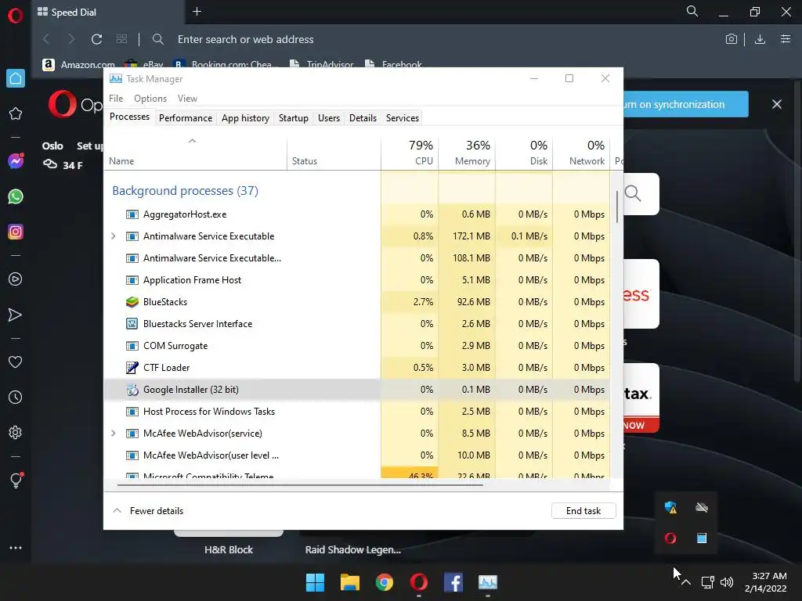Show hidden system tray icons
The width and height of the screenshot is (802, 601).
pyautogui.click(x=686, y=582)
